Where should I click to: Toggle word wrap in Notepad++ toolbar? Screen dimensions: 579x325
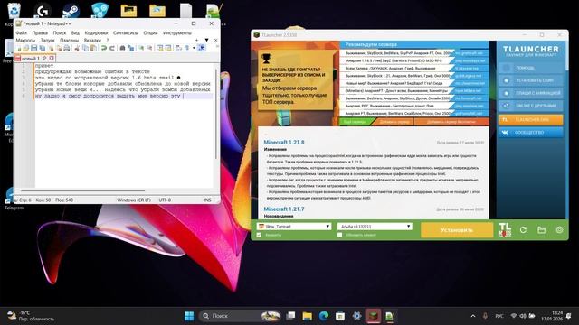click(178, 48)
